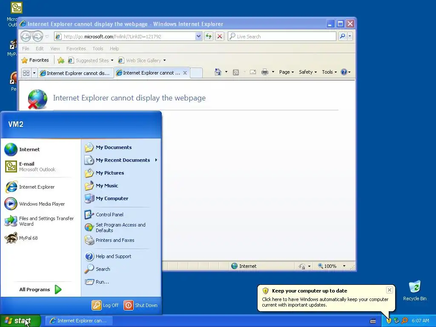
Task: Click the Live Search input box
Action: coord(282,37)
